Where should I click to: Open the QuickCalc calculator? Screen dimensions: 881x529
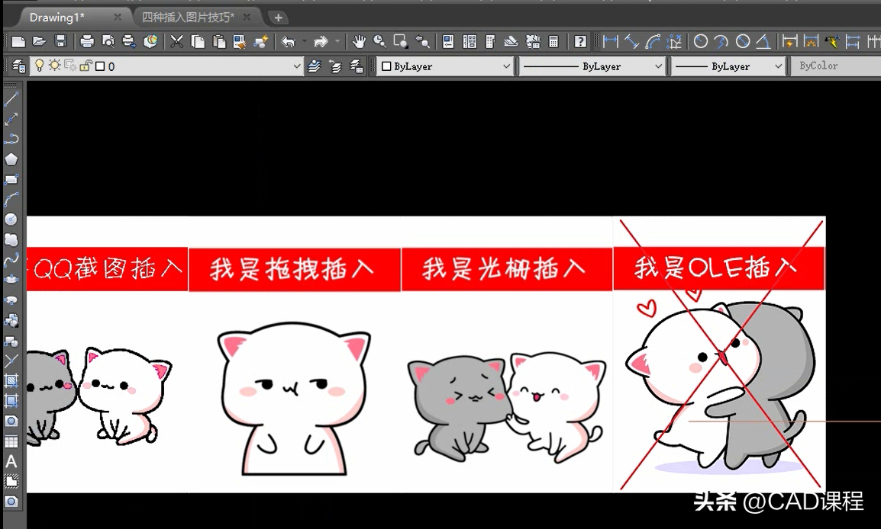pyautogui.click(x=553, y=41)
